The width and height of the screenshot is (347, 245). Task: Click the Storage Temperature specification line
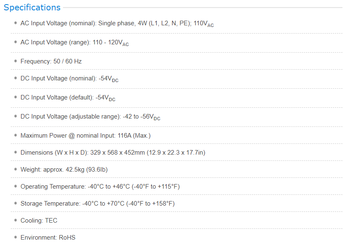(97, 204)
